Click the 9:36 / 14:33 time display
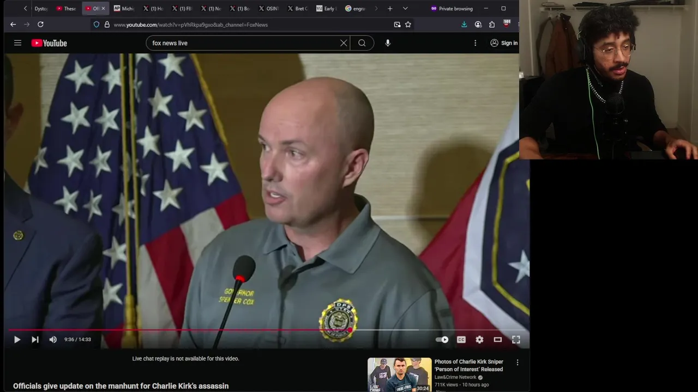 pyautogui.click(x=77, y=340)
